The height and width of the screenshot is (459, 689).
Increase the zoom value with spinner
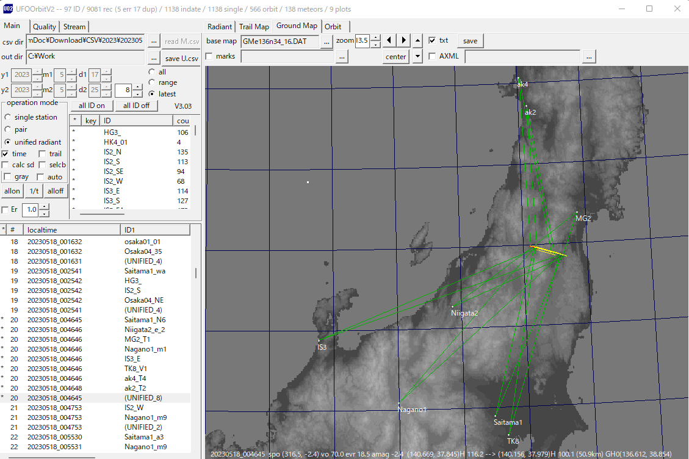(x=376, y=37)
